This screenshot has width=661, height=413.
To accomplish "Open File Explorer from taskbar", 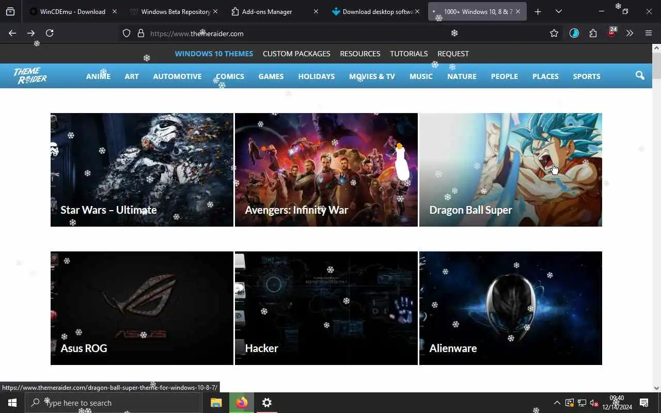I will click(x=216, y=403).
